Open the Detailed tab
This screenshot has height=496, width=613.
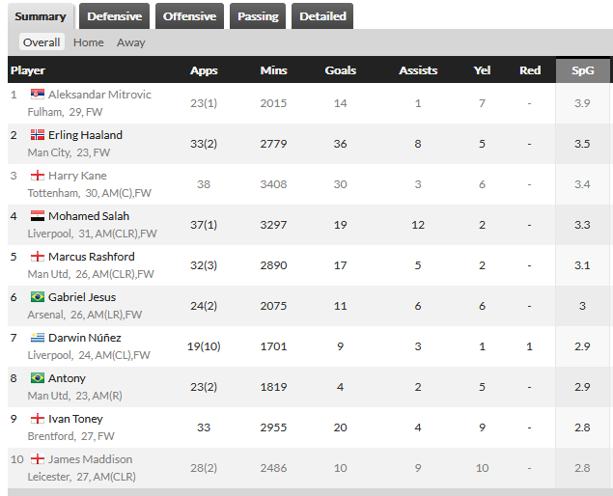[322, 16]
